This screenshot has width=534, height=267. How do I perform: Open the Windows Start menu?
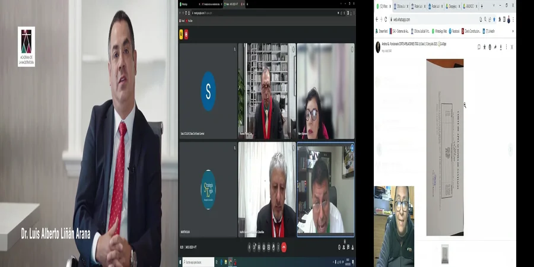[x=180, y=262]
